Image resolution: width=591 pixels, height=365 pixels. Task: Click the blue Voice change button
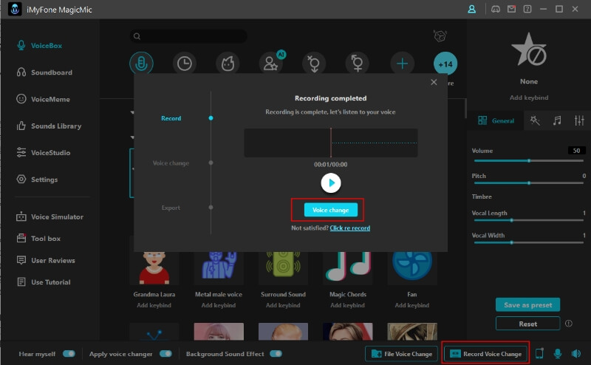click(x=330, y=210)
